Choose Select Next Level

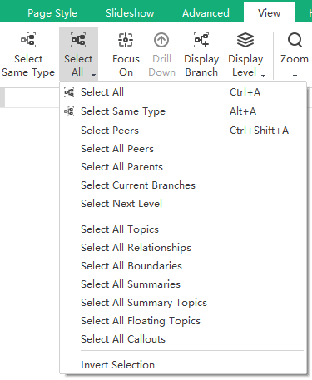pyautogui.click(x=183, y=204)
